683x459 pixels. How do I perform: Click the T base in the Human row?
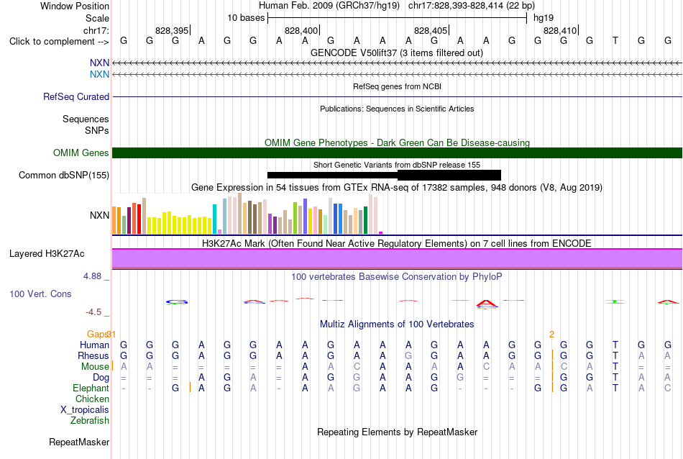(615, 345)
